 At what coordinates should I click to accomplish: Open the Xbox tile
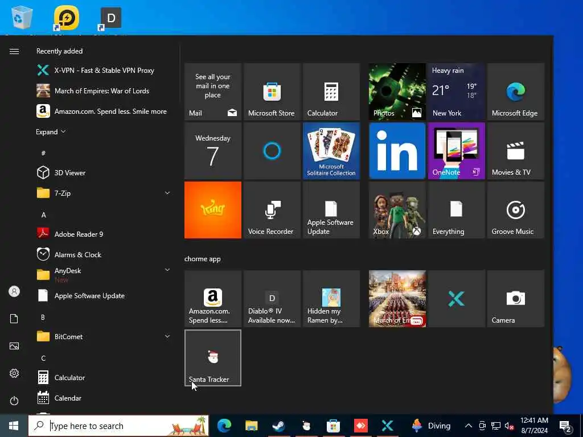tap(397, 210)
